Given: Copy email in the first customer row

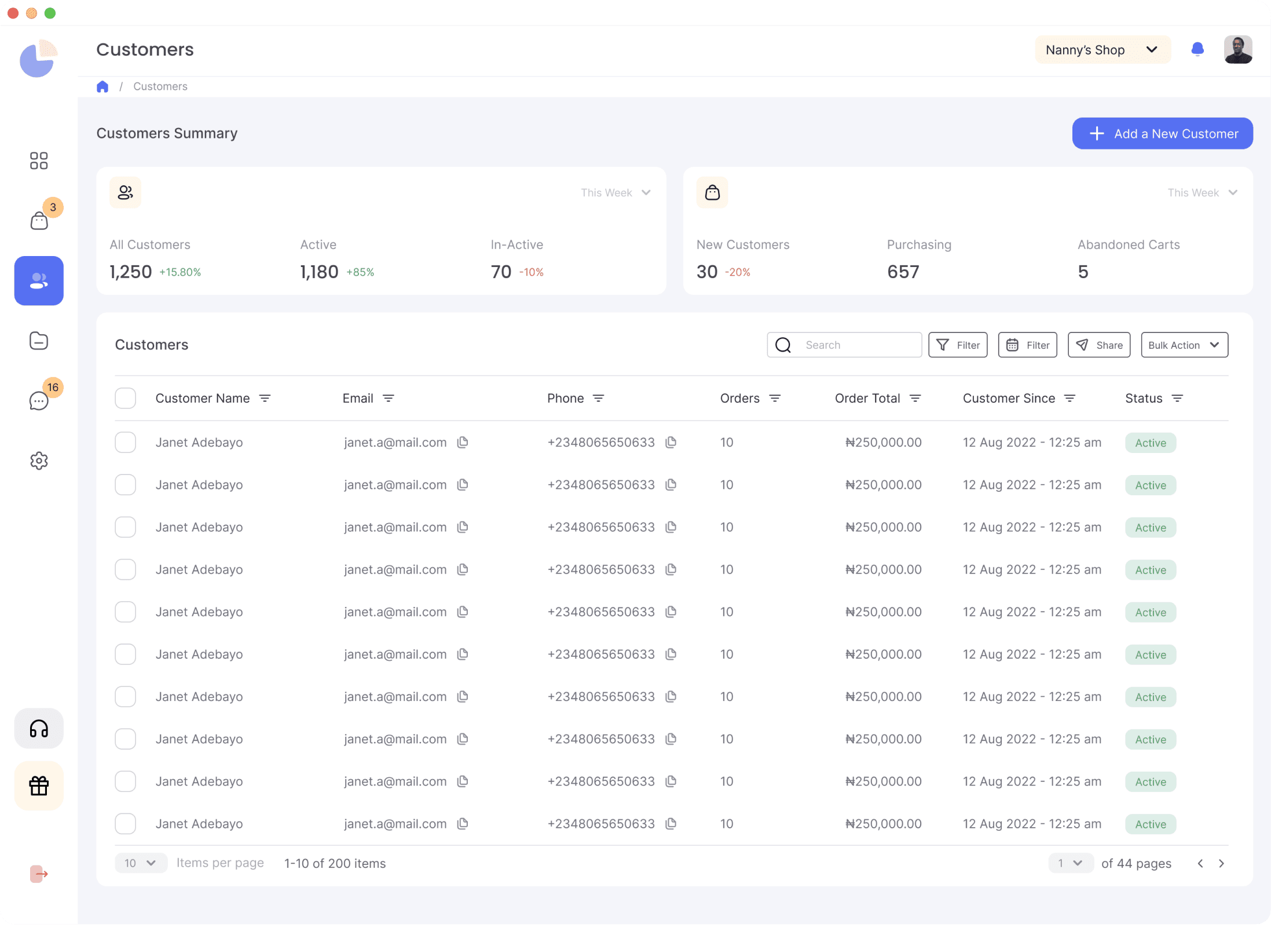Looking at the screenshot, I should click(x=462, y=442).
